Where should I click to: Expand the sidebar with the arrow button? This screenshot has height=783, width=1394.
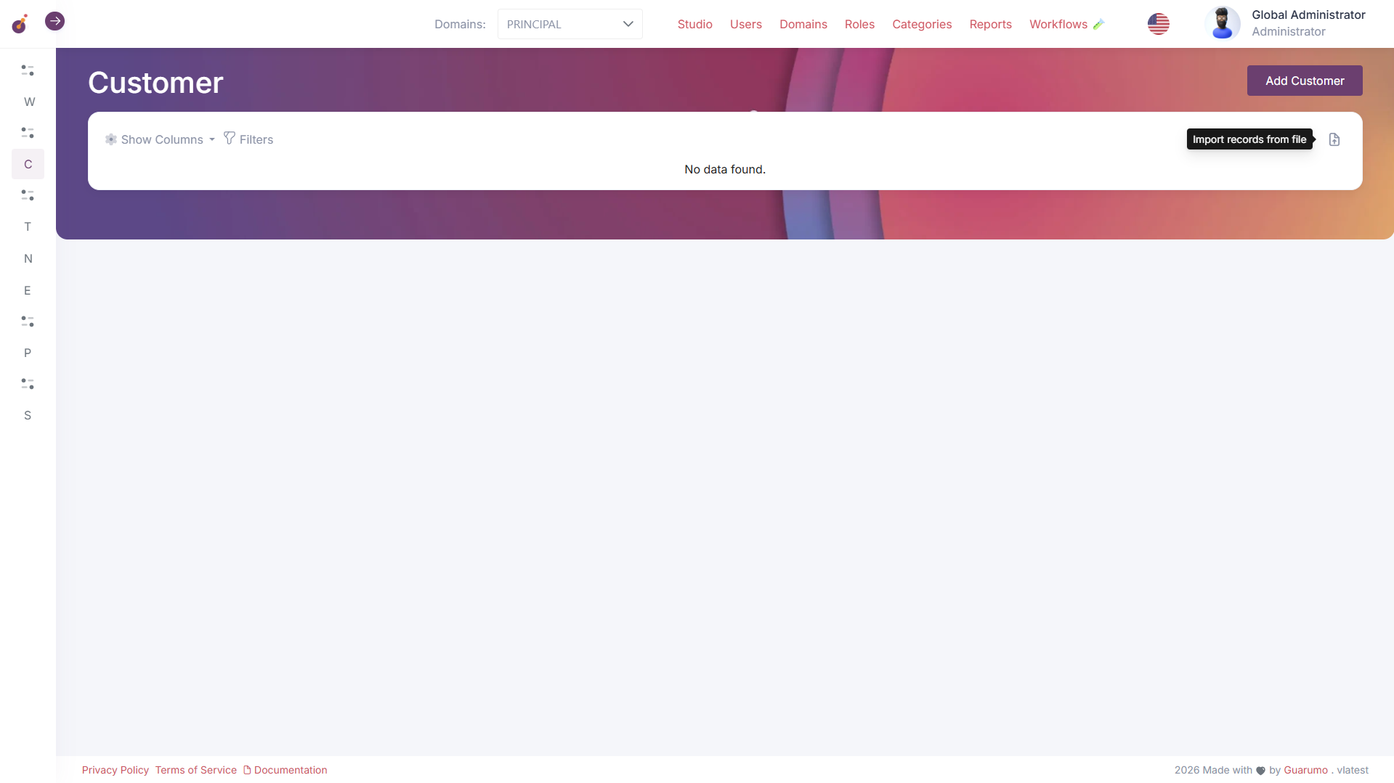click(x=54, y=22)
